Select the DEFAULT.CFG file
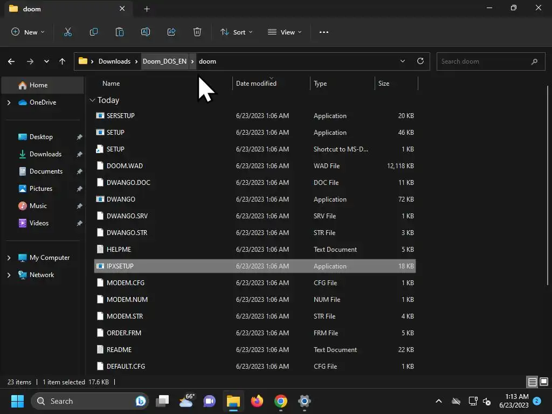The height and width of the screenshot is (414, 552). 255,367
